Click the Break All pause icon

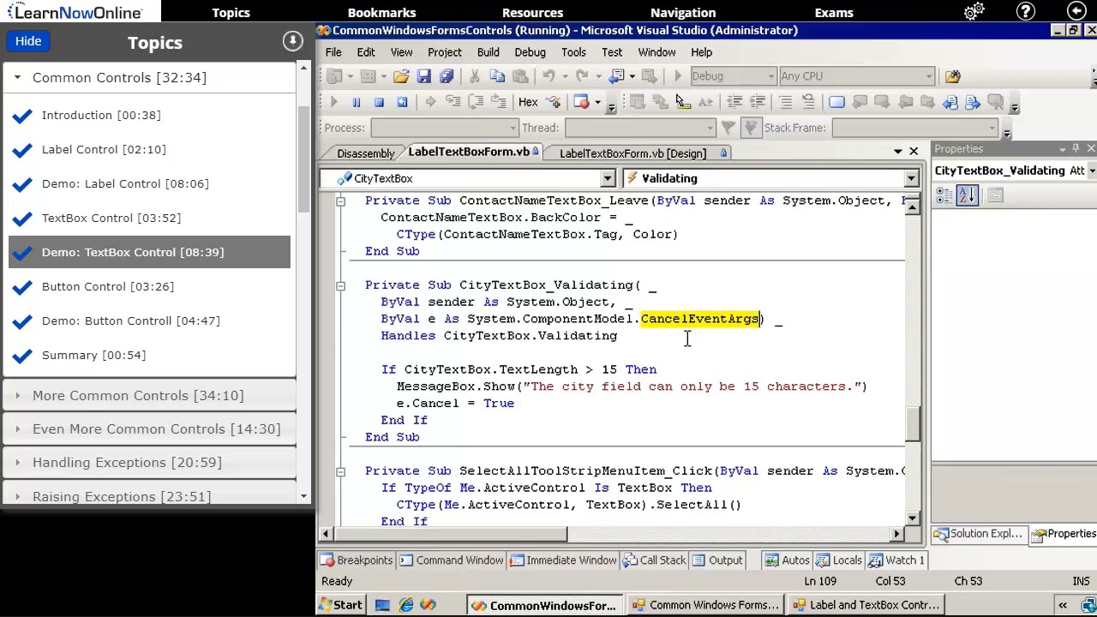pyautogui.click(x=357, y=102)
